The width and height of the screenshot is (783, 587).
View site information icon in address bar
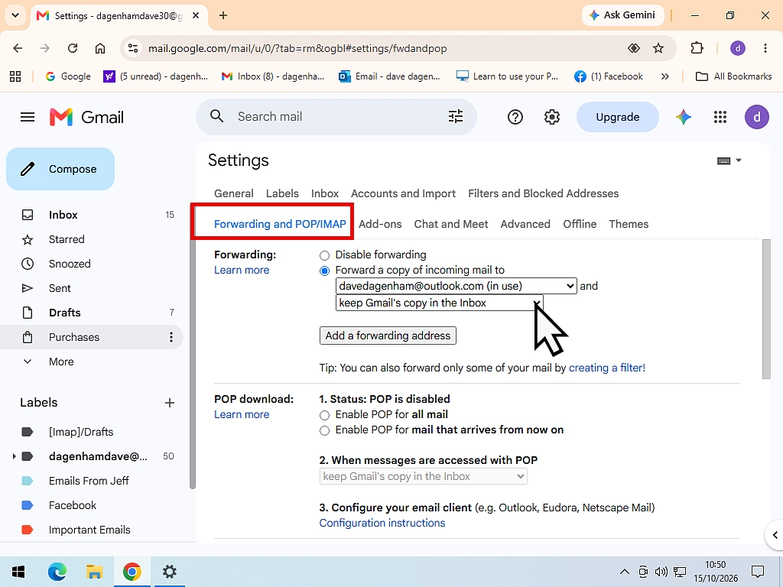(x=133, y=48)
